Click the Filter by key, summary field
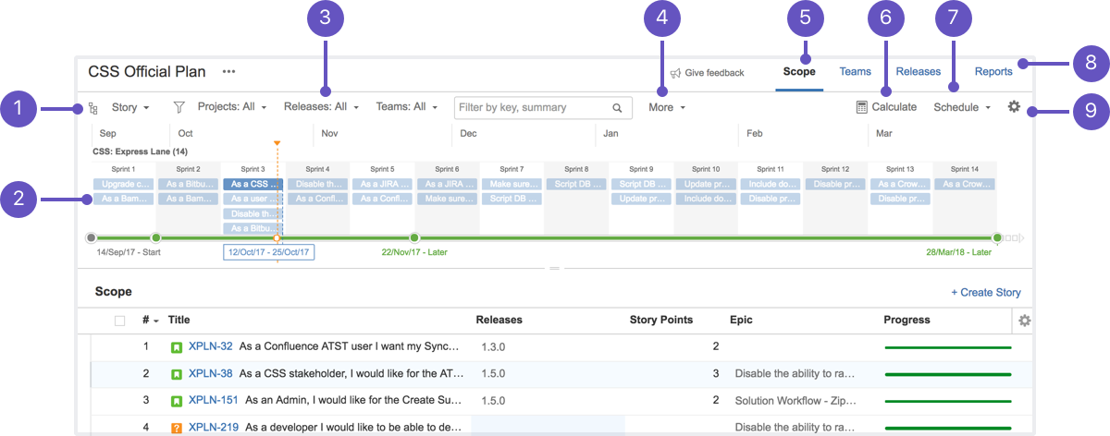This screenshot has width=1110, height=436. pos(544,107)
